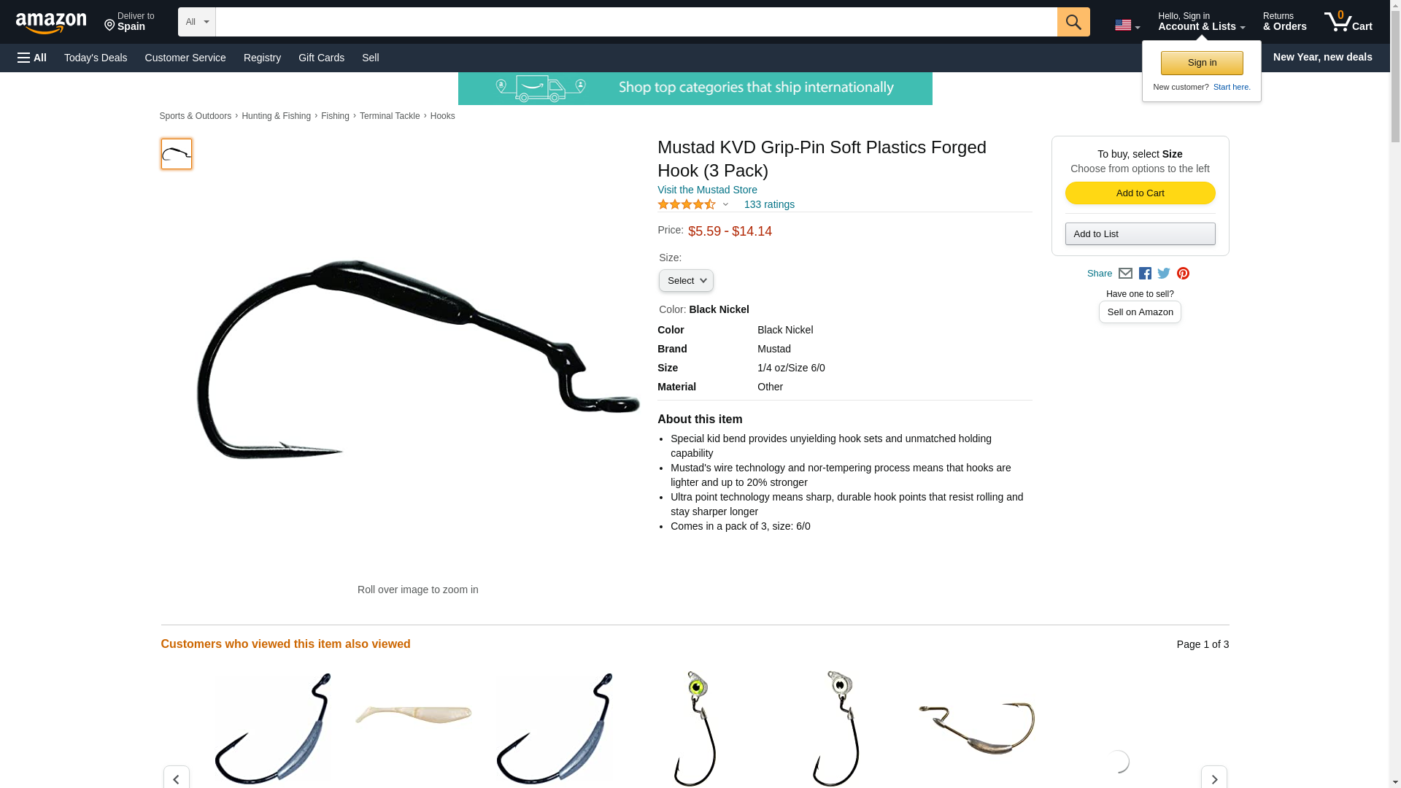Viewport: 1401px width, 788px height.
Task: Open the Size Select dropdown
Action: point(686,281)
